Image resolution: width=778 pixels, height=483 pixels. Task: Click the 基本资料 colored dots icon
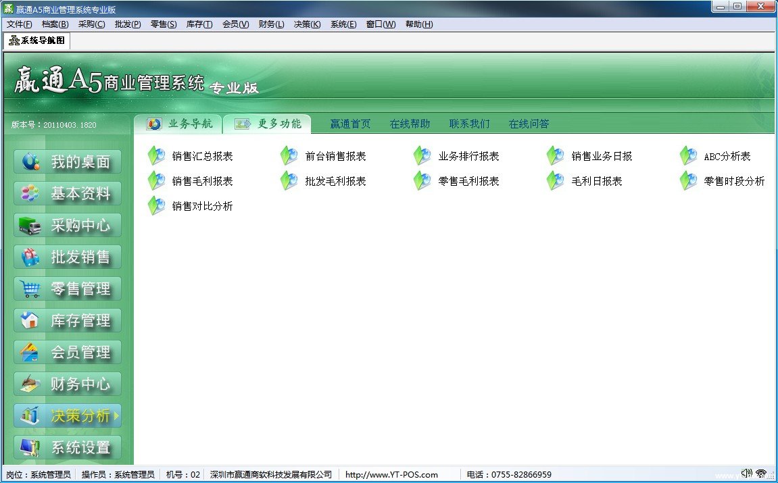[30, 193]
